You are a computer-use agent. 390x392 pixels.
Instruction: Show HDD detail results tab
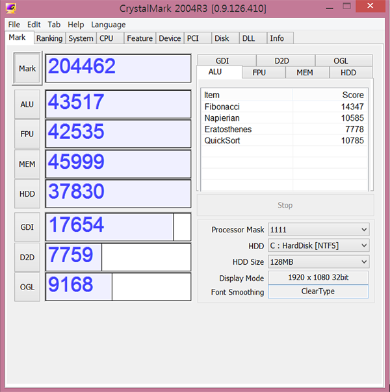[351, 73]
